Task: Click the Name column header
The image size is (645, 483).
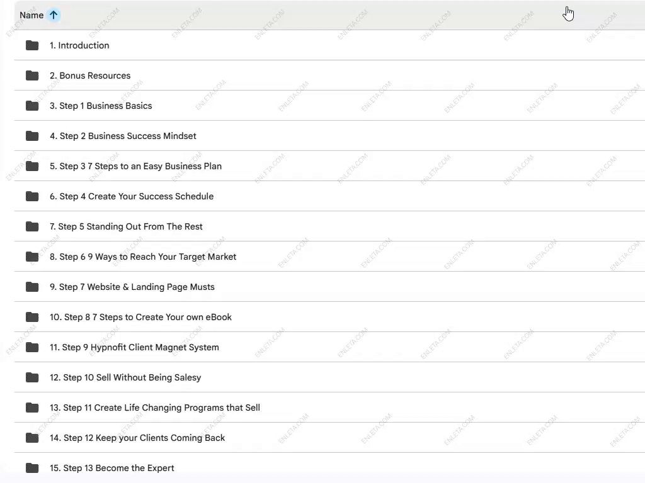Action: pyautogui.click(x=31, y=15)
